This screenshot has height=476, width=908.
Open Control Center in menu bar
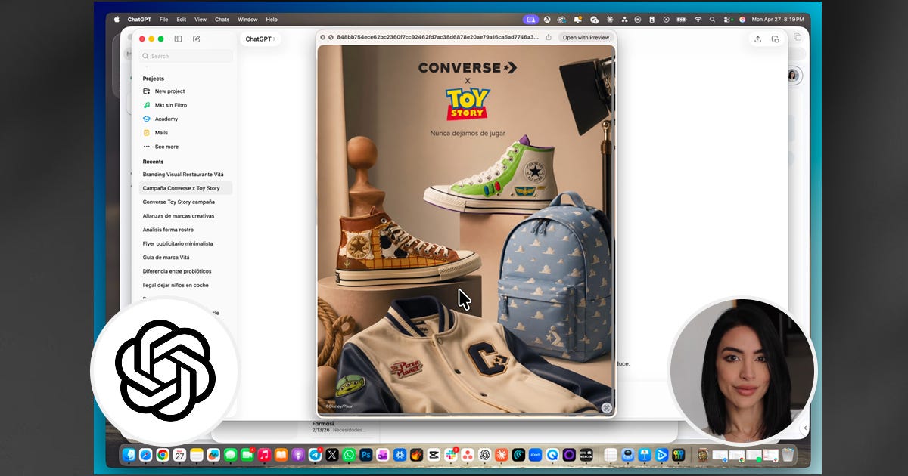728,19
